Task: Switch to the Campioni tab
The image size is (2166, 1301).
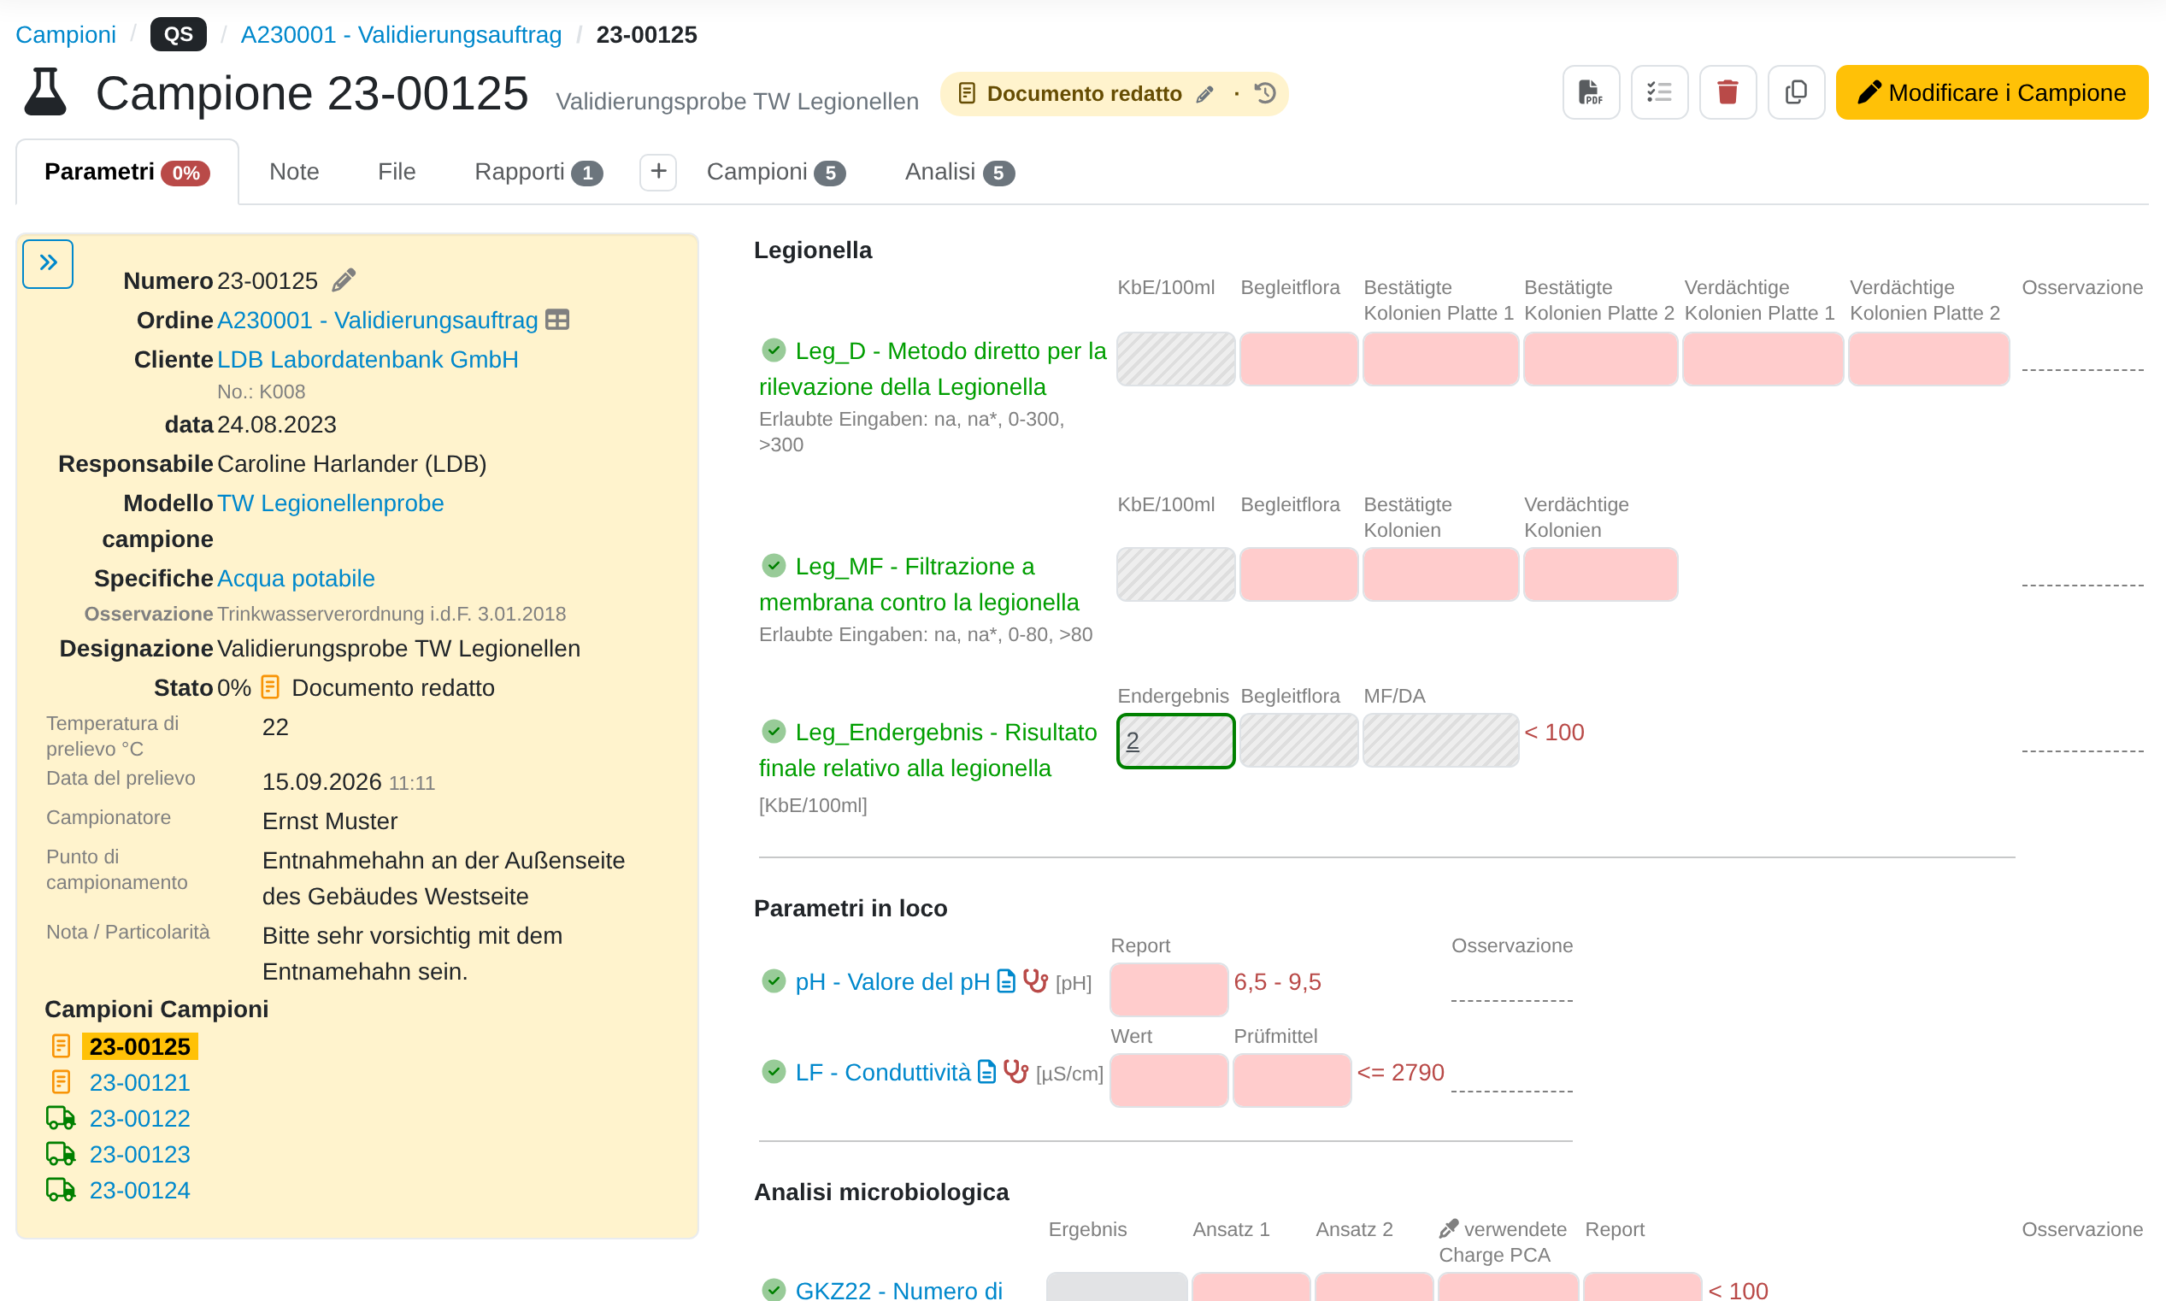Action: tap(776, 172)
